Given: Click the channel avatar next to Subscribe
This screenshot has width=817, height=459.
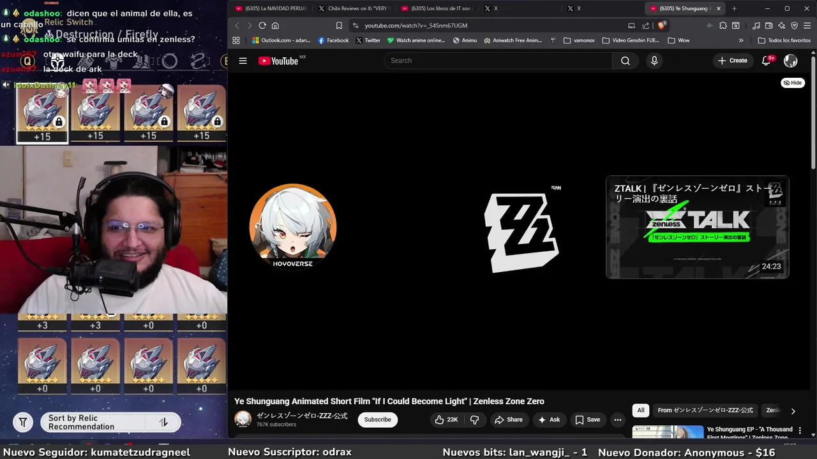Looking at the screenshot, I should click(243, 419).
